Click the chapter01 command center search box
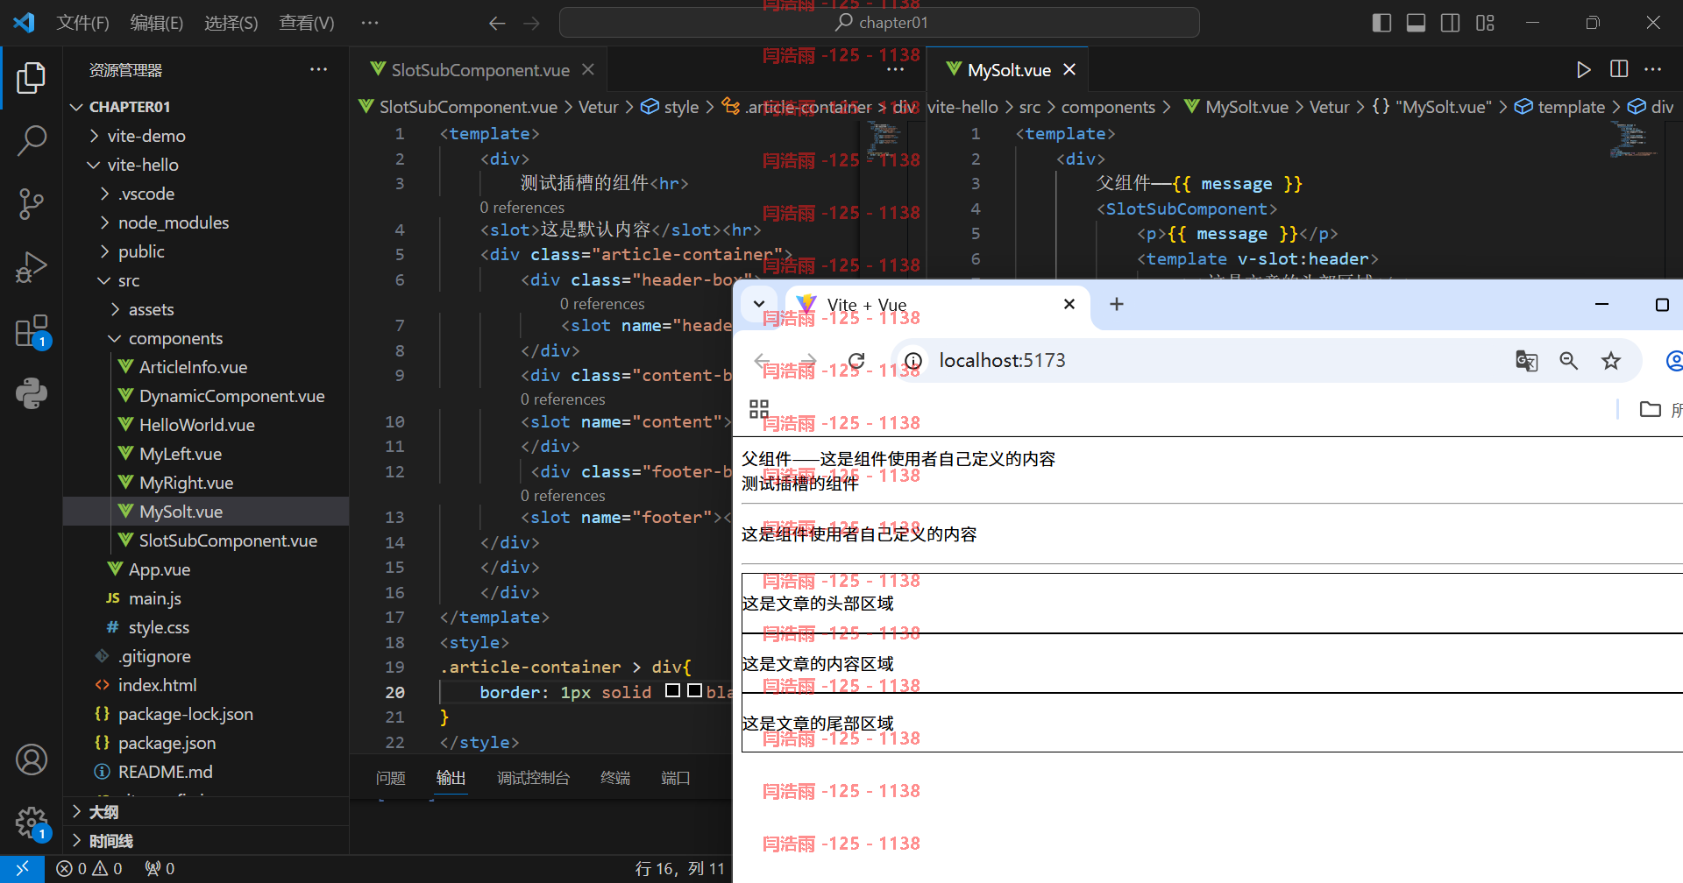The width and height of the screenshot is (1683, 883). [879, 23]
